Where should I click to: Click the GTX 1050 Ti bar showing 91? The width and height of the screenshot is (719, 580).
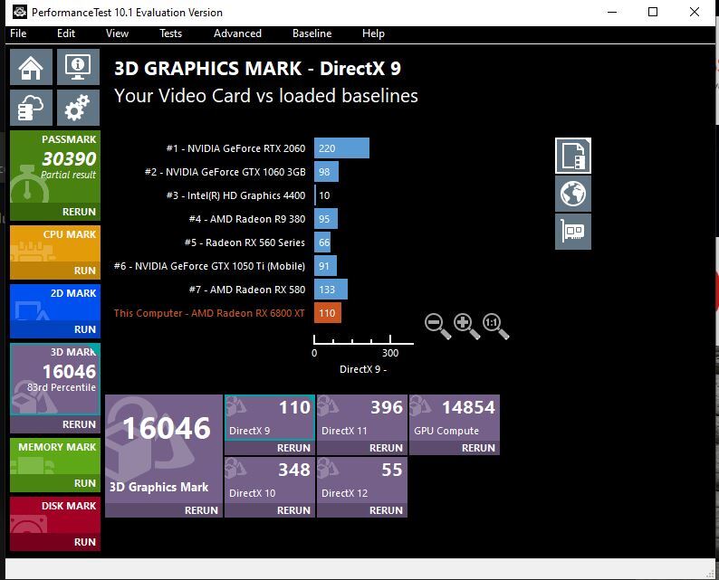tap(326, 266)
